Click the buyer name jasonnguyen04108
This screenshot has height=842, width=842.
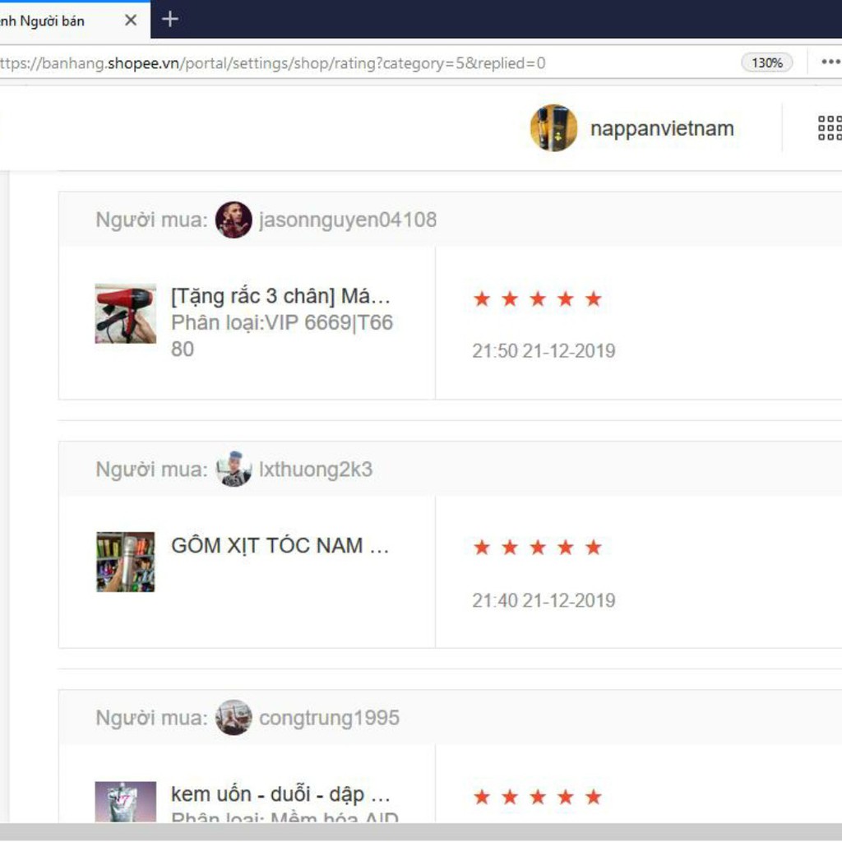point(348,220)
